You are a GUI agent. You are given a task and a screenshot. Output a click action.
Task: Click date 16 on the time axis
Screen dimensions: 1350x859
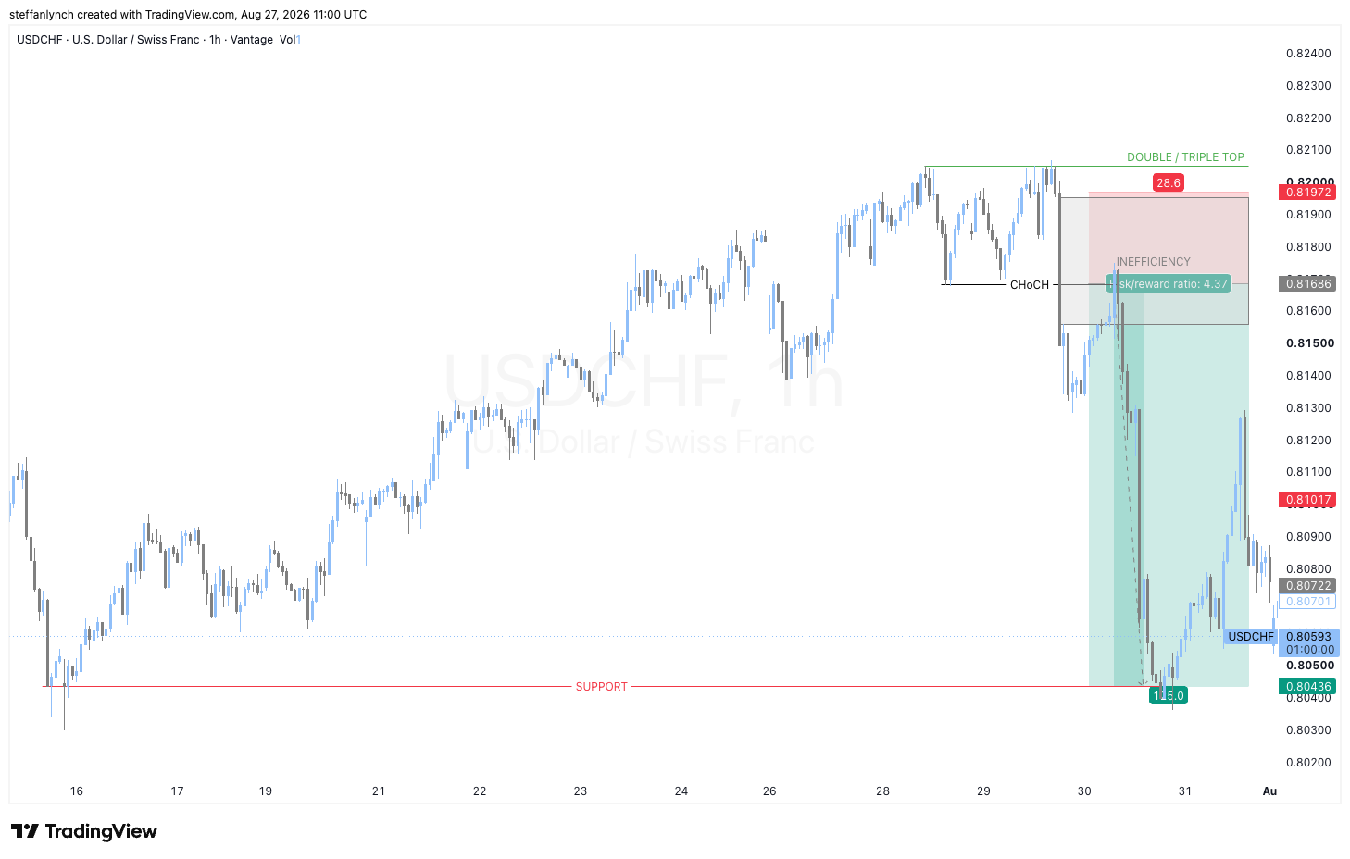(x=77, y=791)
